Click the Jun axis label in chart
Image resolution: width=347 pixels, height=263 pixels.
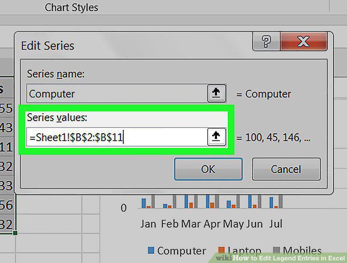255,223
